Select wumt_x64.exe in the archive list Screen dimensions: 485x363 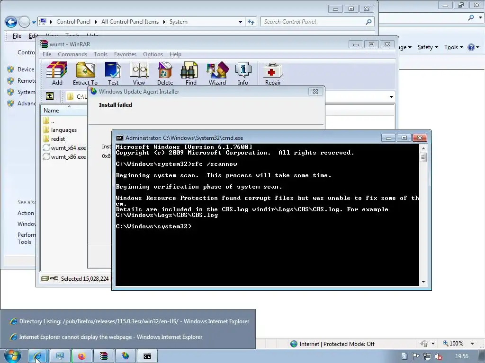click(64, 148)
